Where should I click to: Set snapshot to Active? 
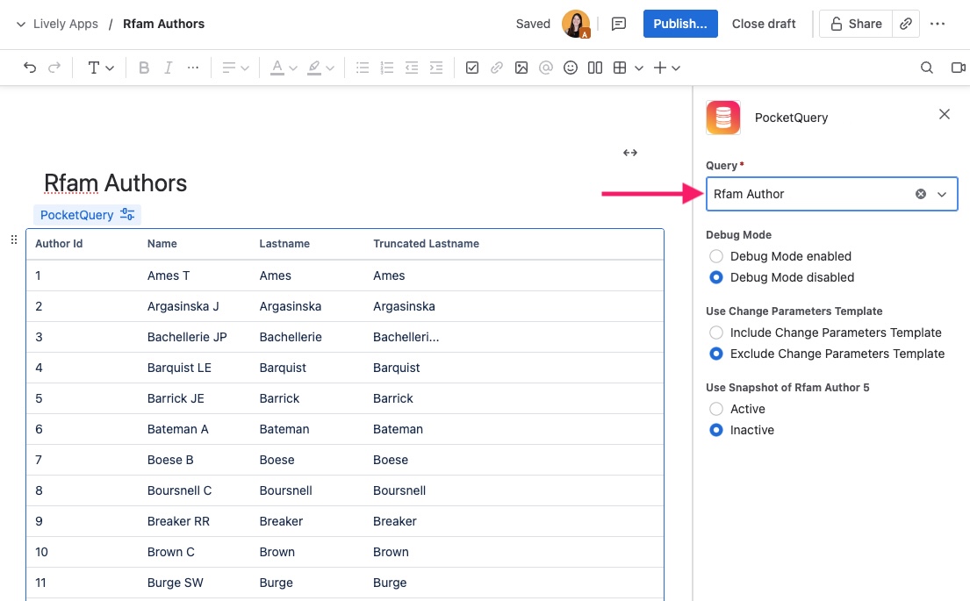(x=715, y=409)
